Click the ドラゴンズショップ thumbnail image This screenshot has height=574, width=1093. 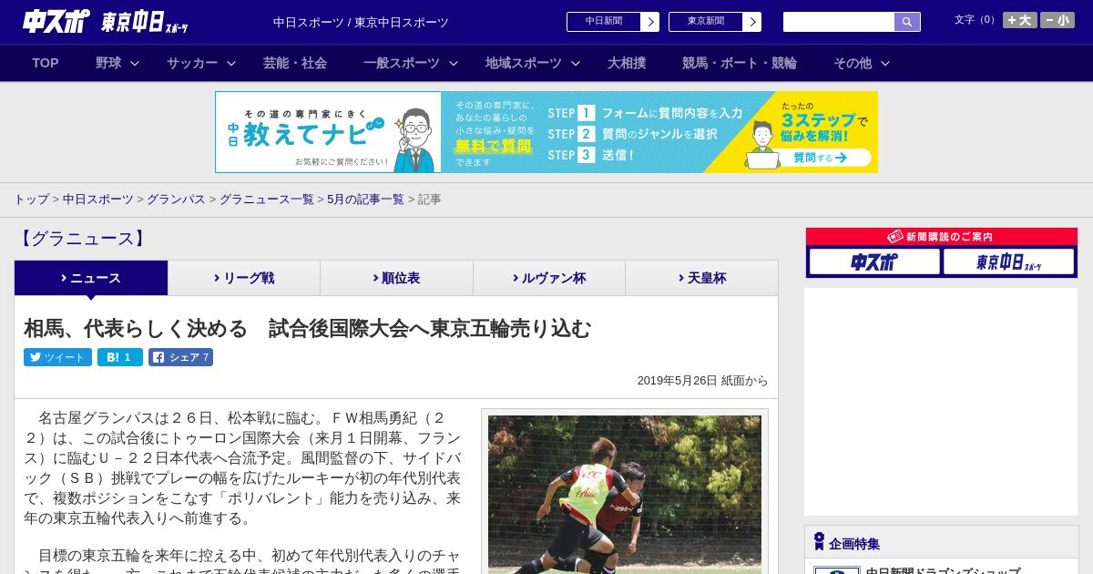(x=837, y=570)
